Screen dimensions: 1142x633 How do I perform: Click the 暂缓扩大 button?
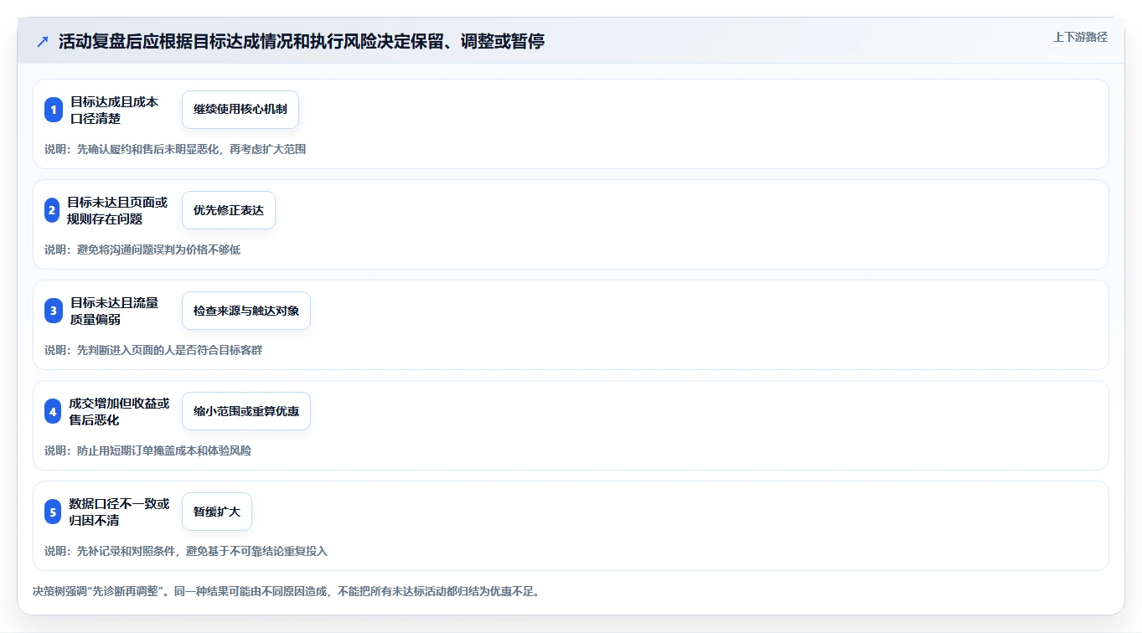click(x=217, y=512)
